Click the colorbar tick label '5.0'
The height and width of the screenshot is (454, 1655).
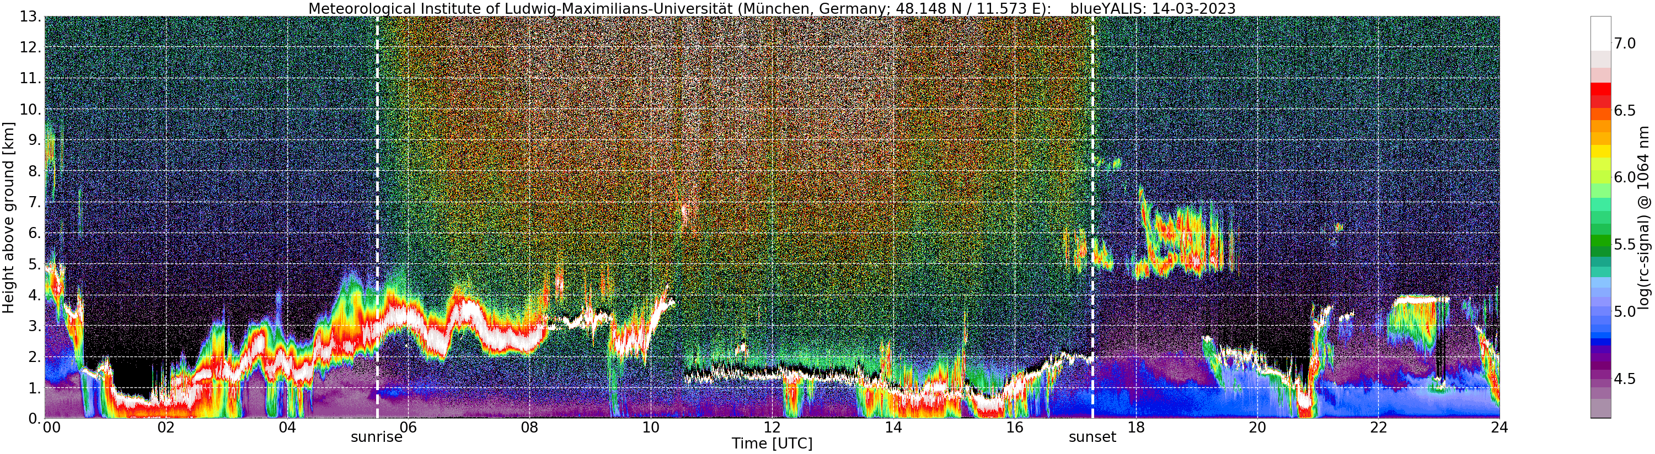point(1625,311)
